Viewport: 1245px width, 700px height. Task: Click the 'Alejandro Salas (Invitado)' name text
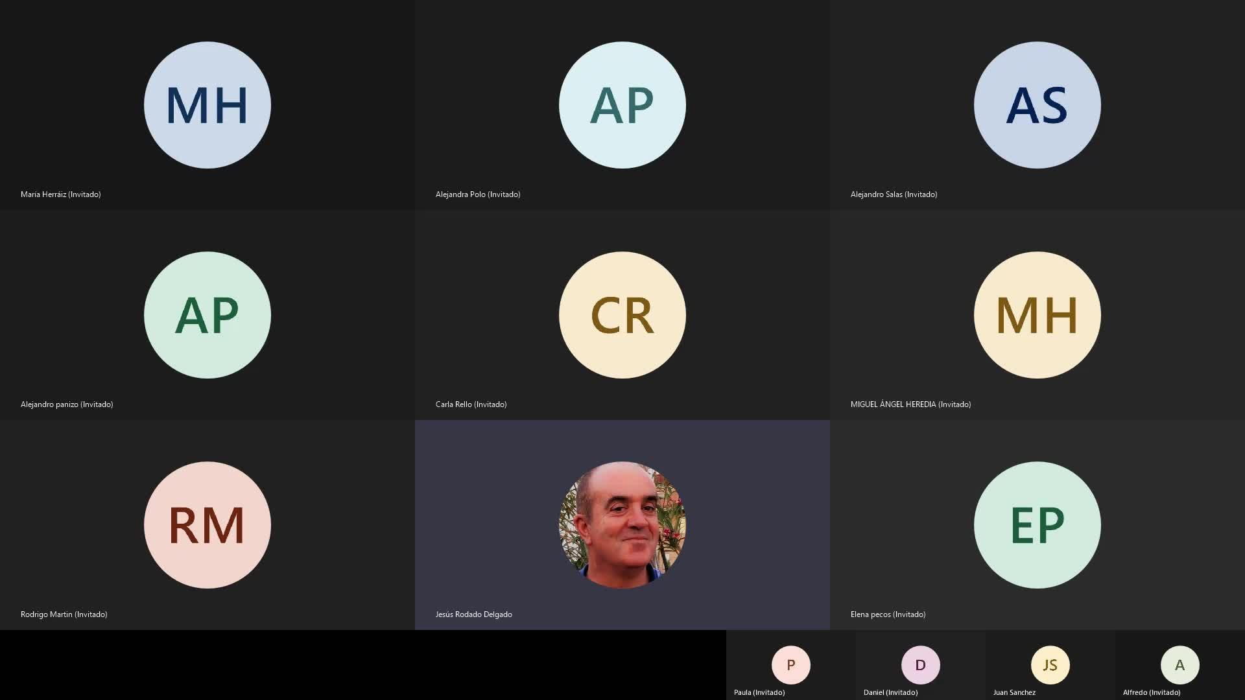coord(894,194)
